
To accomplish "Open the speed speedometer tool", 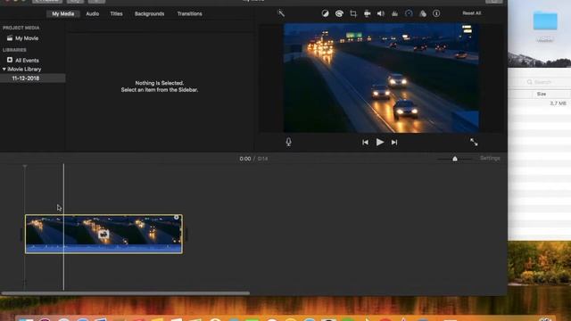I will [409, 13].
